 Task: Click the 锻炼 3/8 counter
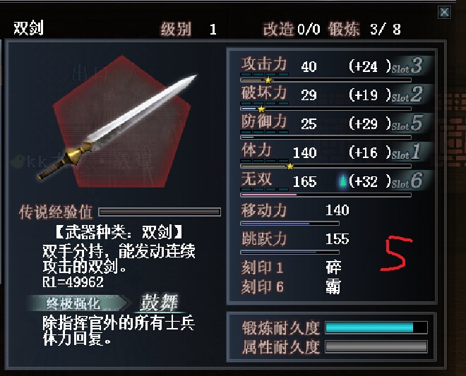pos(364,29)
